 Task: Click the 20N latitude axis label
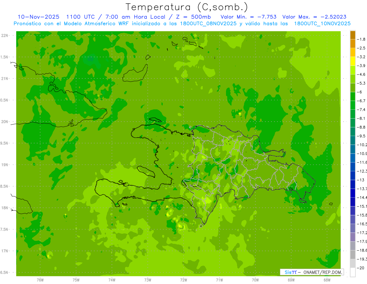click(x=5, y=122)
